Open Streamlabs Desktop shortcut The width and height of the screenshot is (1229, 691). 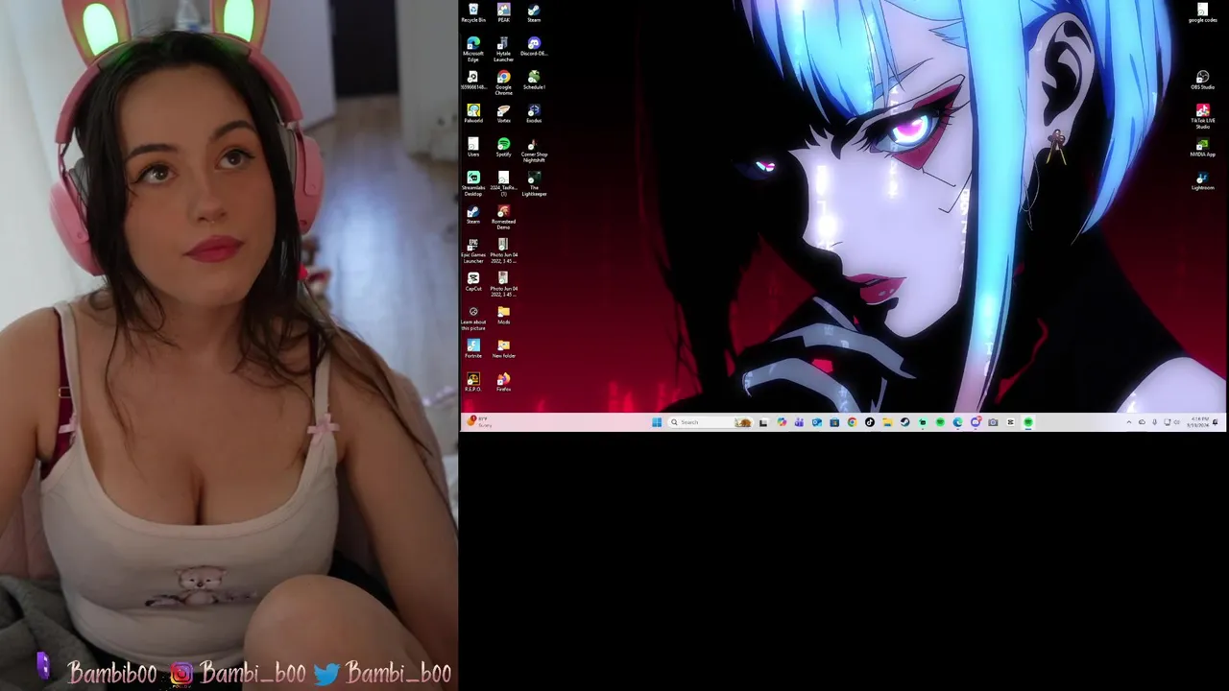(x=472, y=183)
